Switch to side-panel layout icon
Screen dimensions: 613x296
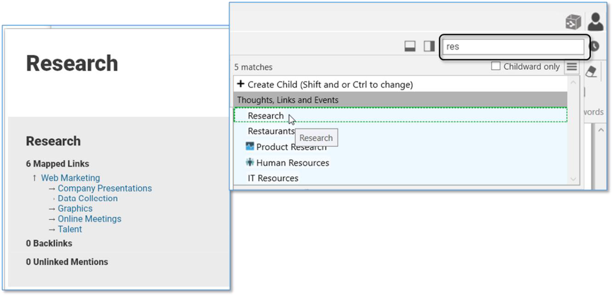point(429,46)
